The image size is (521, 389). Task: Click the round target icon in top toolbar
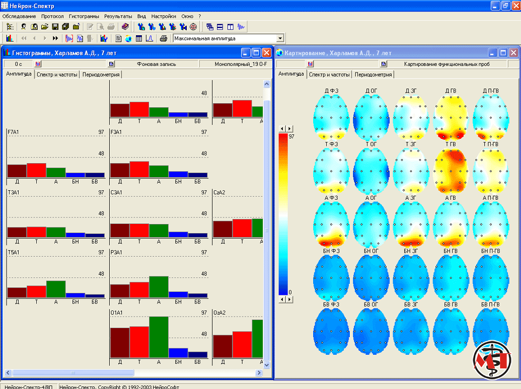click(x=193, y=27)
